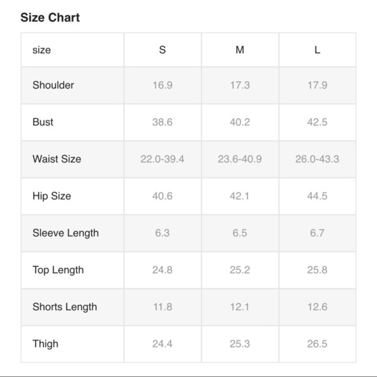Select the M size column header

tap(240, 50)
